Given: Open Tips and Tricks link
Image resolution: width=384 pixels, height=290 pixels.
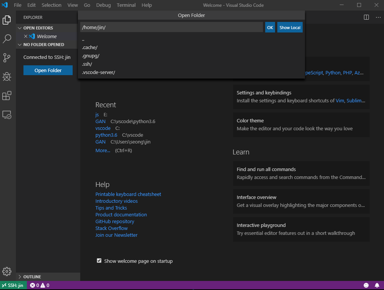Looking at the screenshot, I should click(x=111, y=208).
